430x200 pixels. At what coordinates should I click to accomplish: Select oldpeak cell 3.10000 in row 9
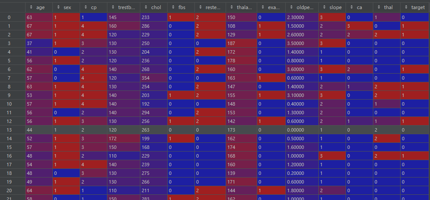click(x=302, y=95)
